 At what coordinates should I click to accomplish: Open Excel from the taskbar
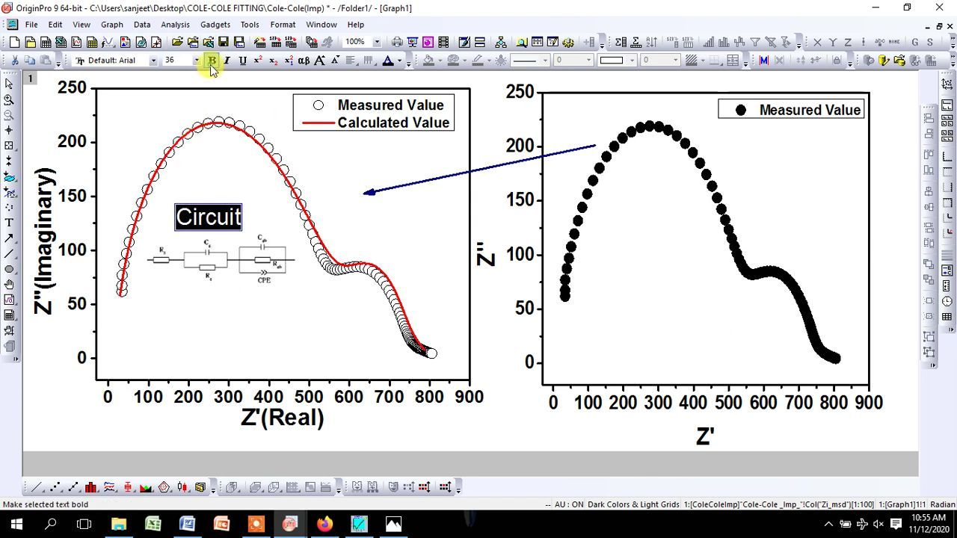(x=153, y=524)
